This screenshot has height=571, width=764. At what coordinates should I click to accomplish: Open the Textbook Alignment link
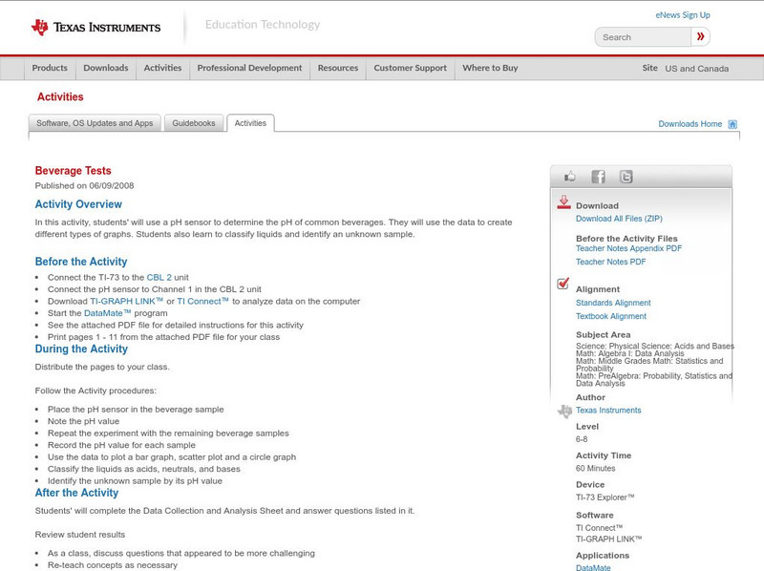coord(611,316)
